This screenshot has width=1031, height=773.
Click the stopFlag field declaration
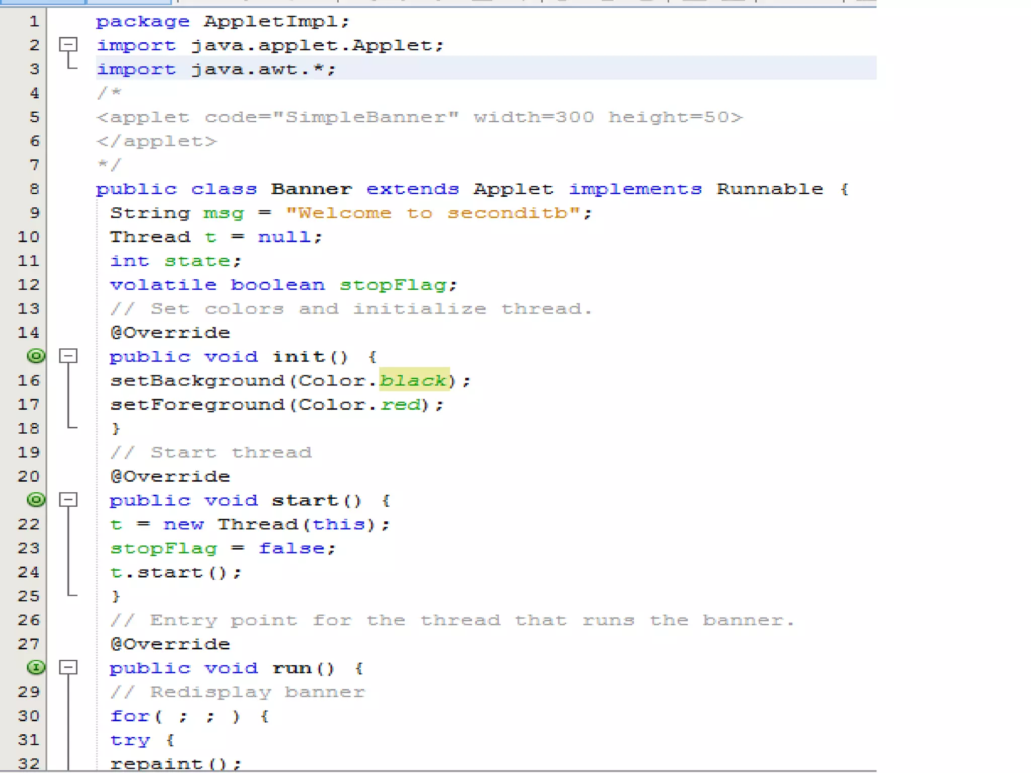point(393,285)
